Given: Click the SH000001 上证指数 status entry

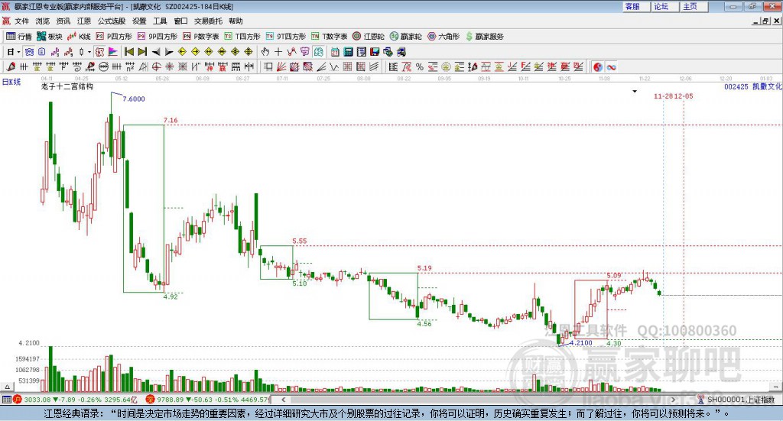Looking at the screenshot, I should (x=736, y=400).
